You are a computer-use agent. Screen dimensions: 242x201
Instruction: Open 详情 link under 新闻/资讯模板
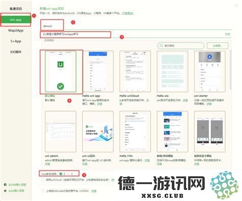click(159, 164)
